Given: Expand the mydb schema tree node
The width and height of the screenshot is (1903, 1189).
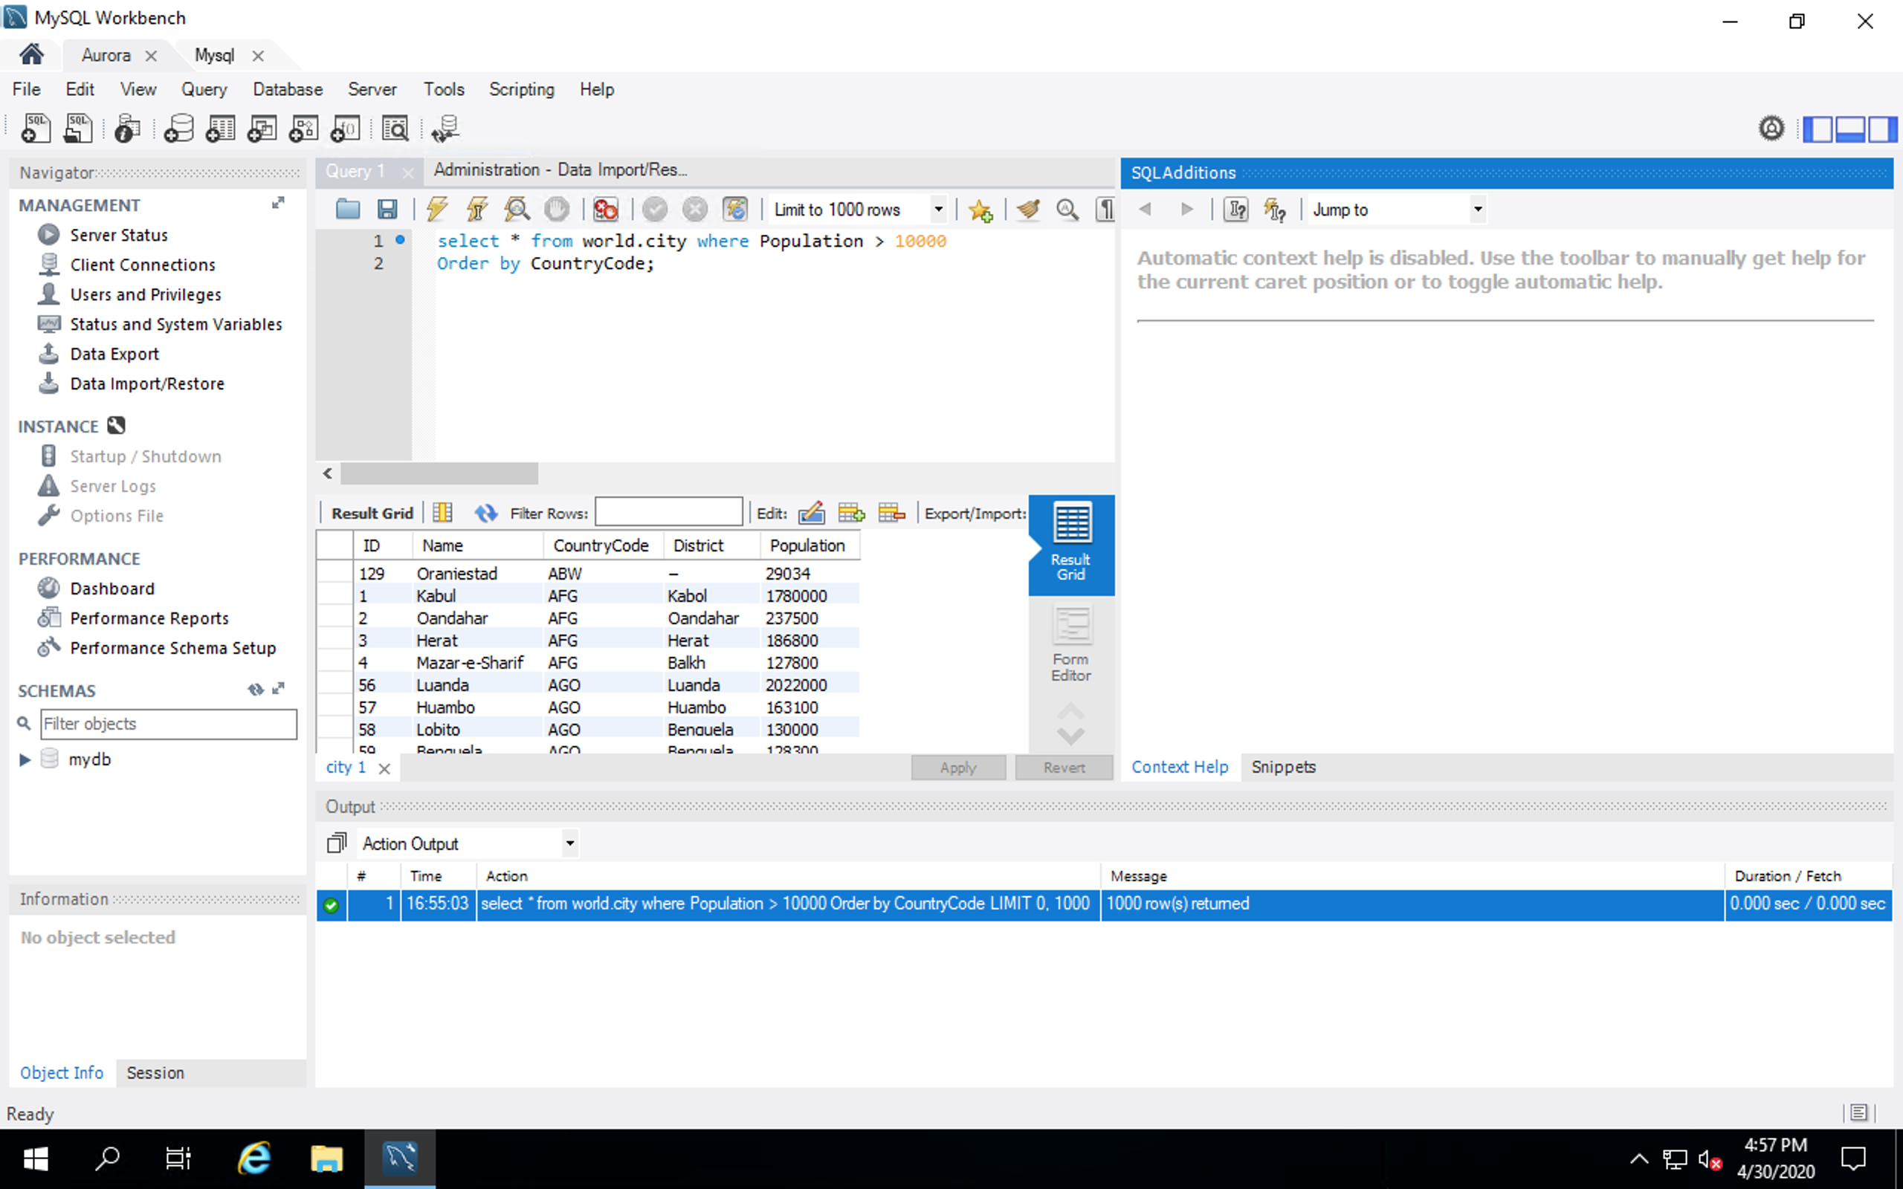Looking at the screenshot, I should [25, 759].
